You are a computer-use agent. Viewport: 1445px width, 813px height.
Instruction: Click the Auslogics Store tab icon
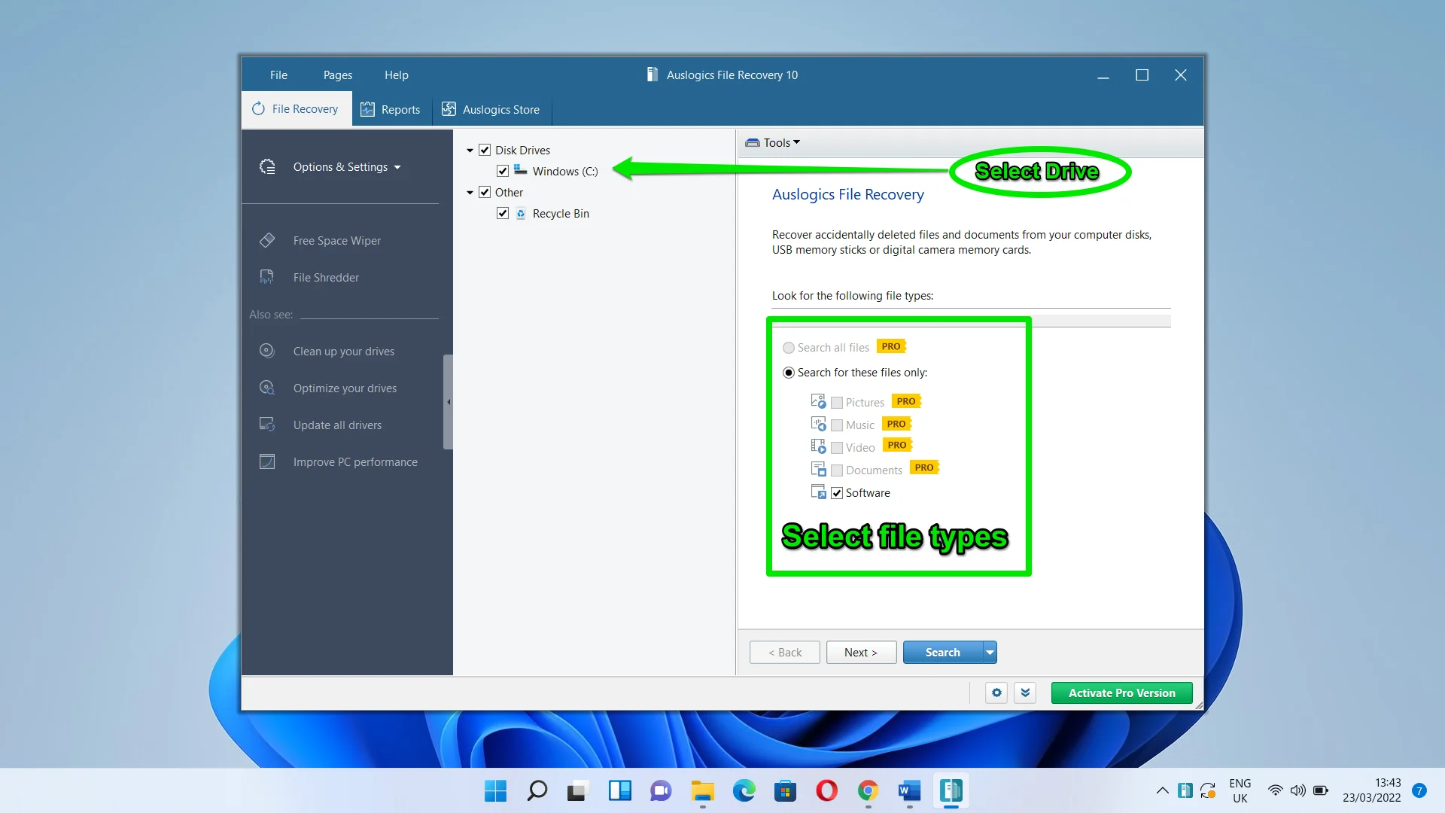pyautogui.click(x=449, y=109)
